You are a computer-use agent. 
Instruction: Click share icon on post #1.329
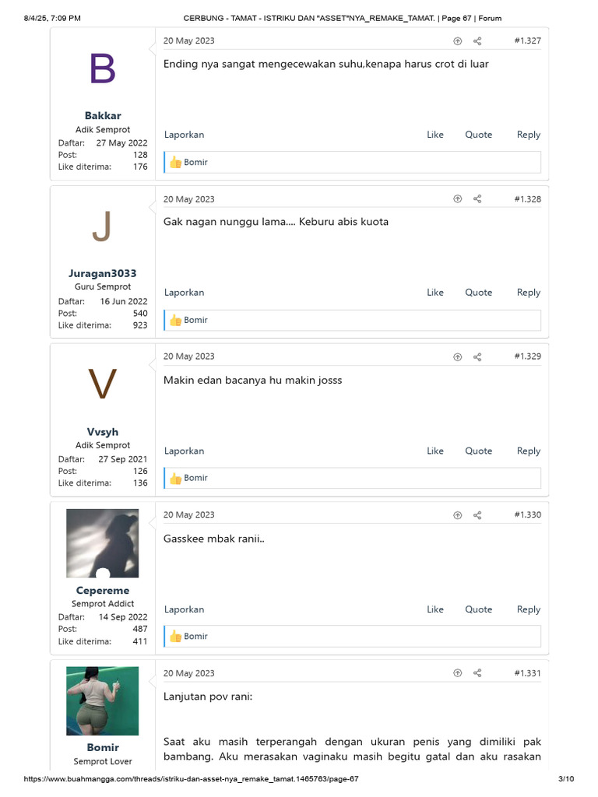tap(477, 357)
